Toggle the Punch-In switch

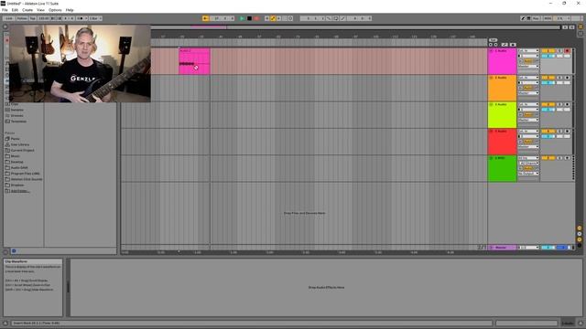[x=329, y=18]
